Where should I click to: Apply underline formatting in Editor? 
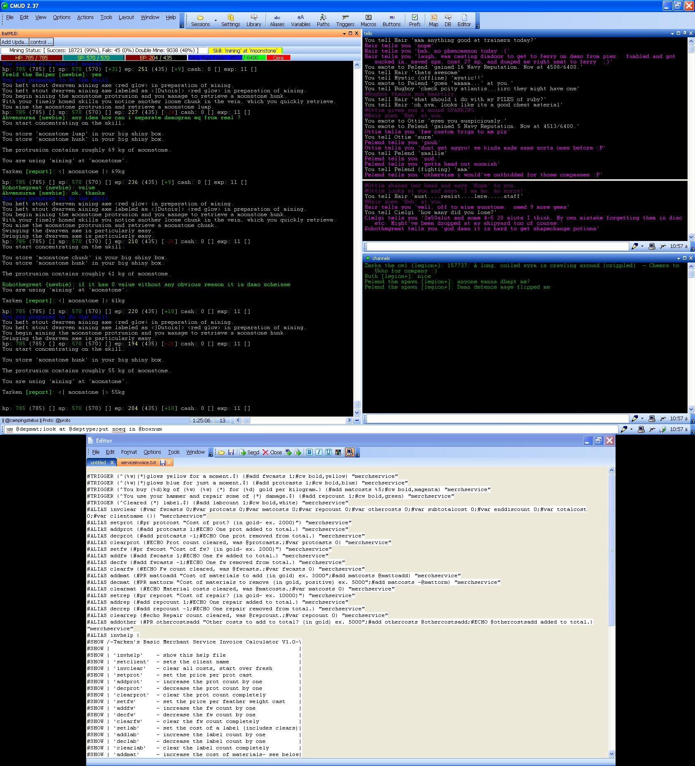point(328,452)
